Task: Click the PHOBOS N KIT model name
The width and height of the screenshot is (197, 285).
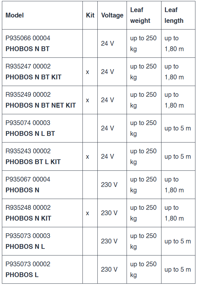Action: pos(28,218)
